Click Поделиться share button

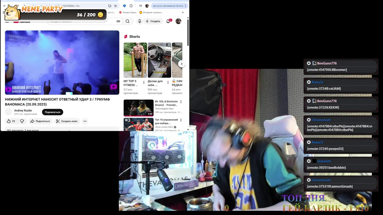click(40, 121)
